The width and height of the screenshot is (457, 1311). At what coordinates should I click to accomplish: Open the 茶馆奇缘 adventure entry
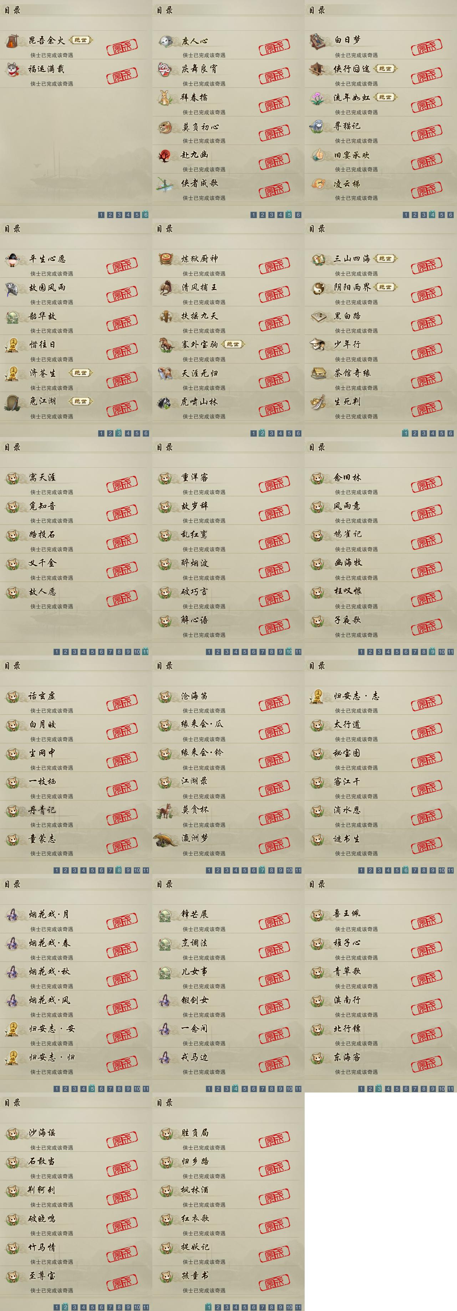381,378
